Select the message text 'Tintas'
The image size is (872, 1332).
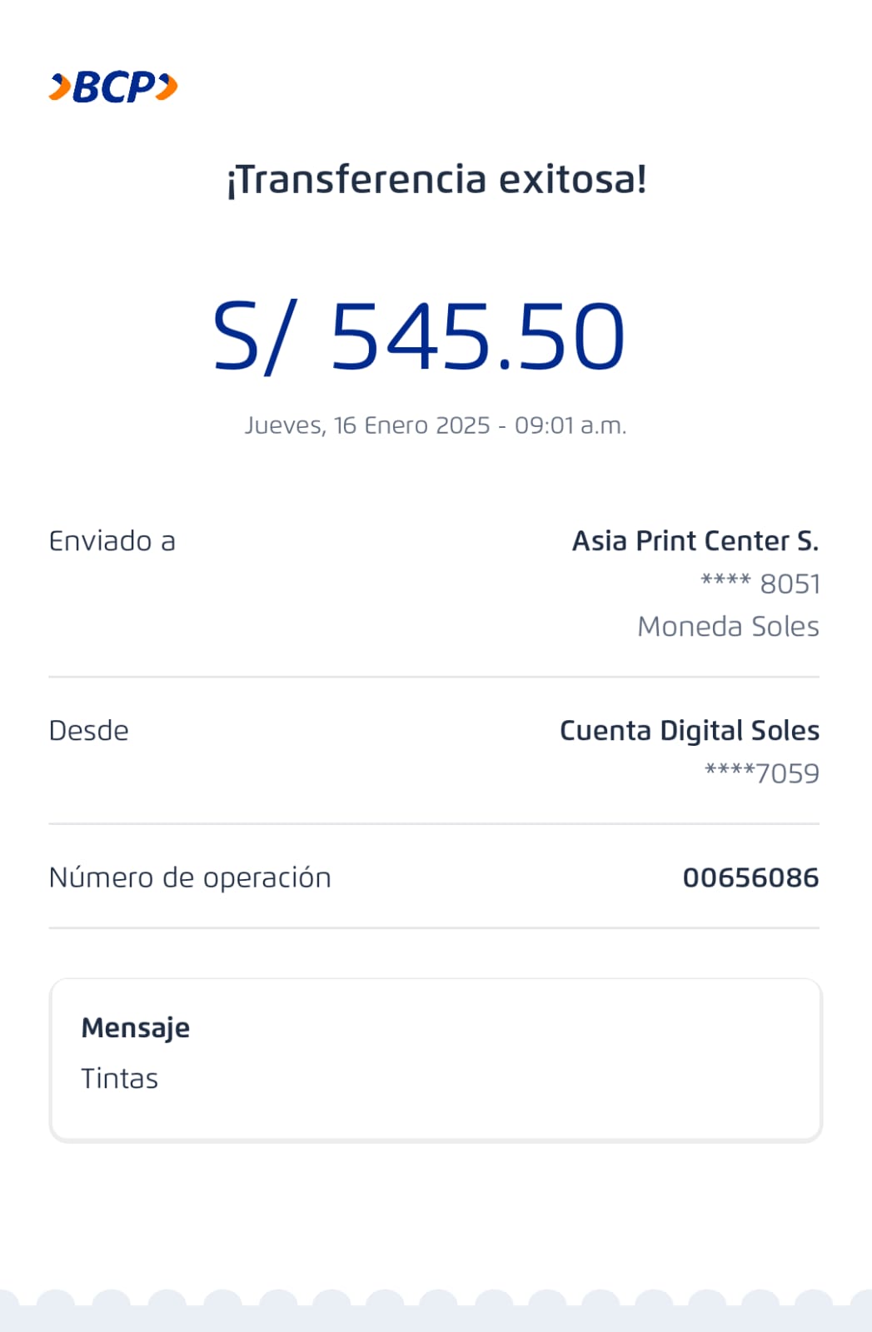pyautogui.click(x=120, y=1079)
